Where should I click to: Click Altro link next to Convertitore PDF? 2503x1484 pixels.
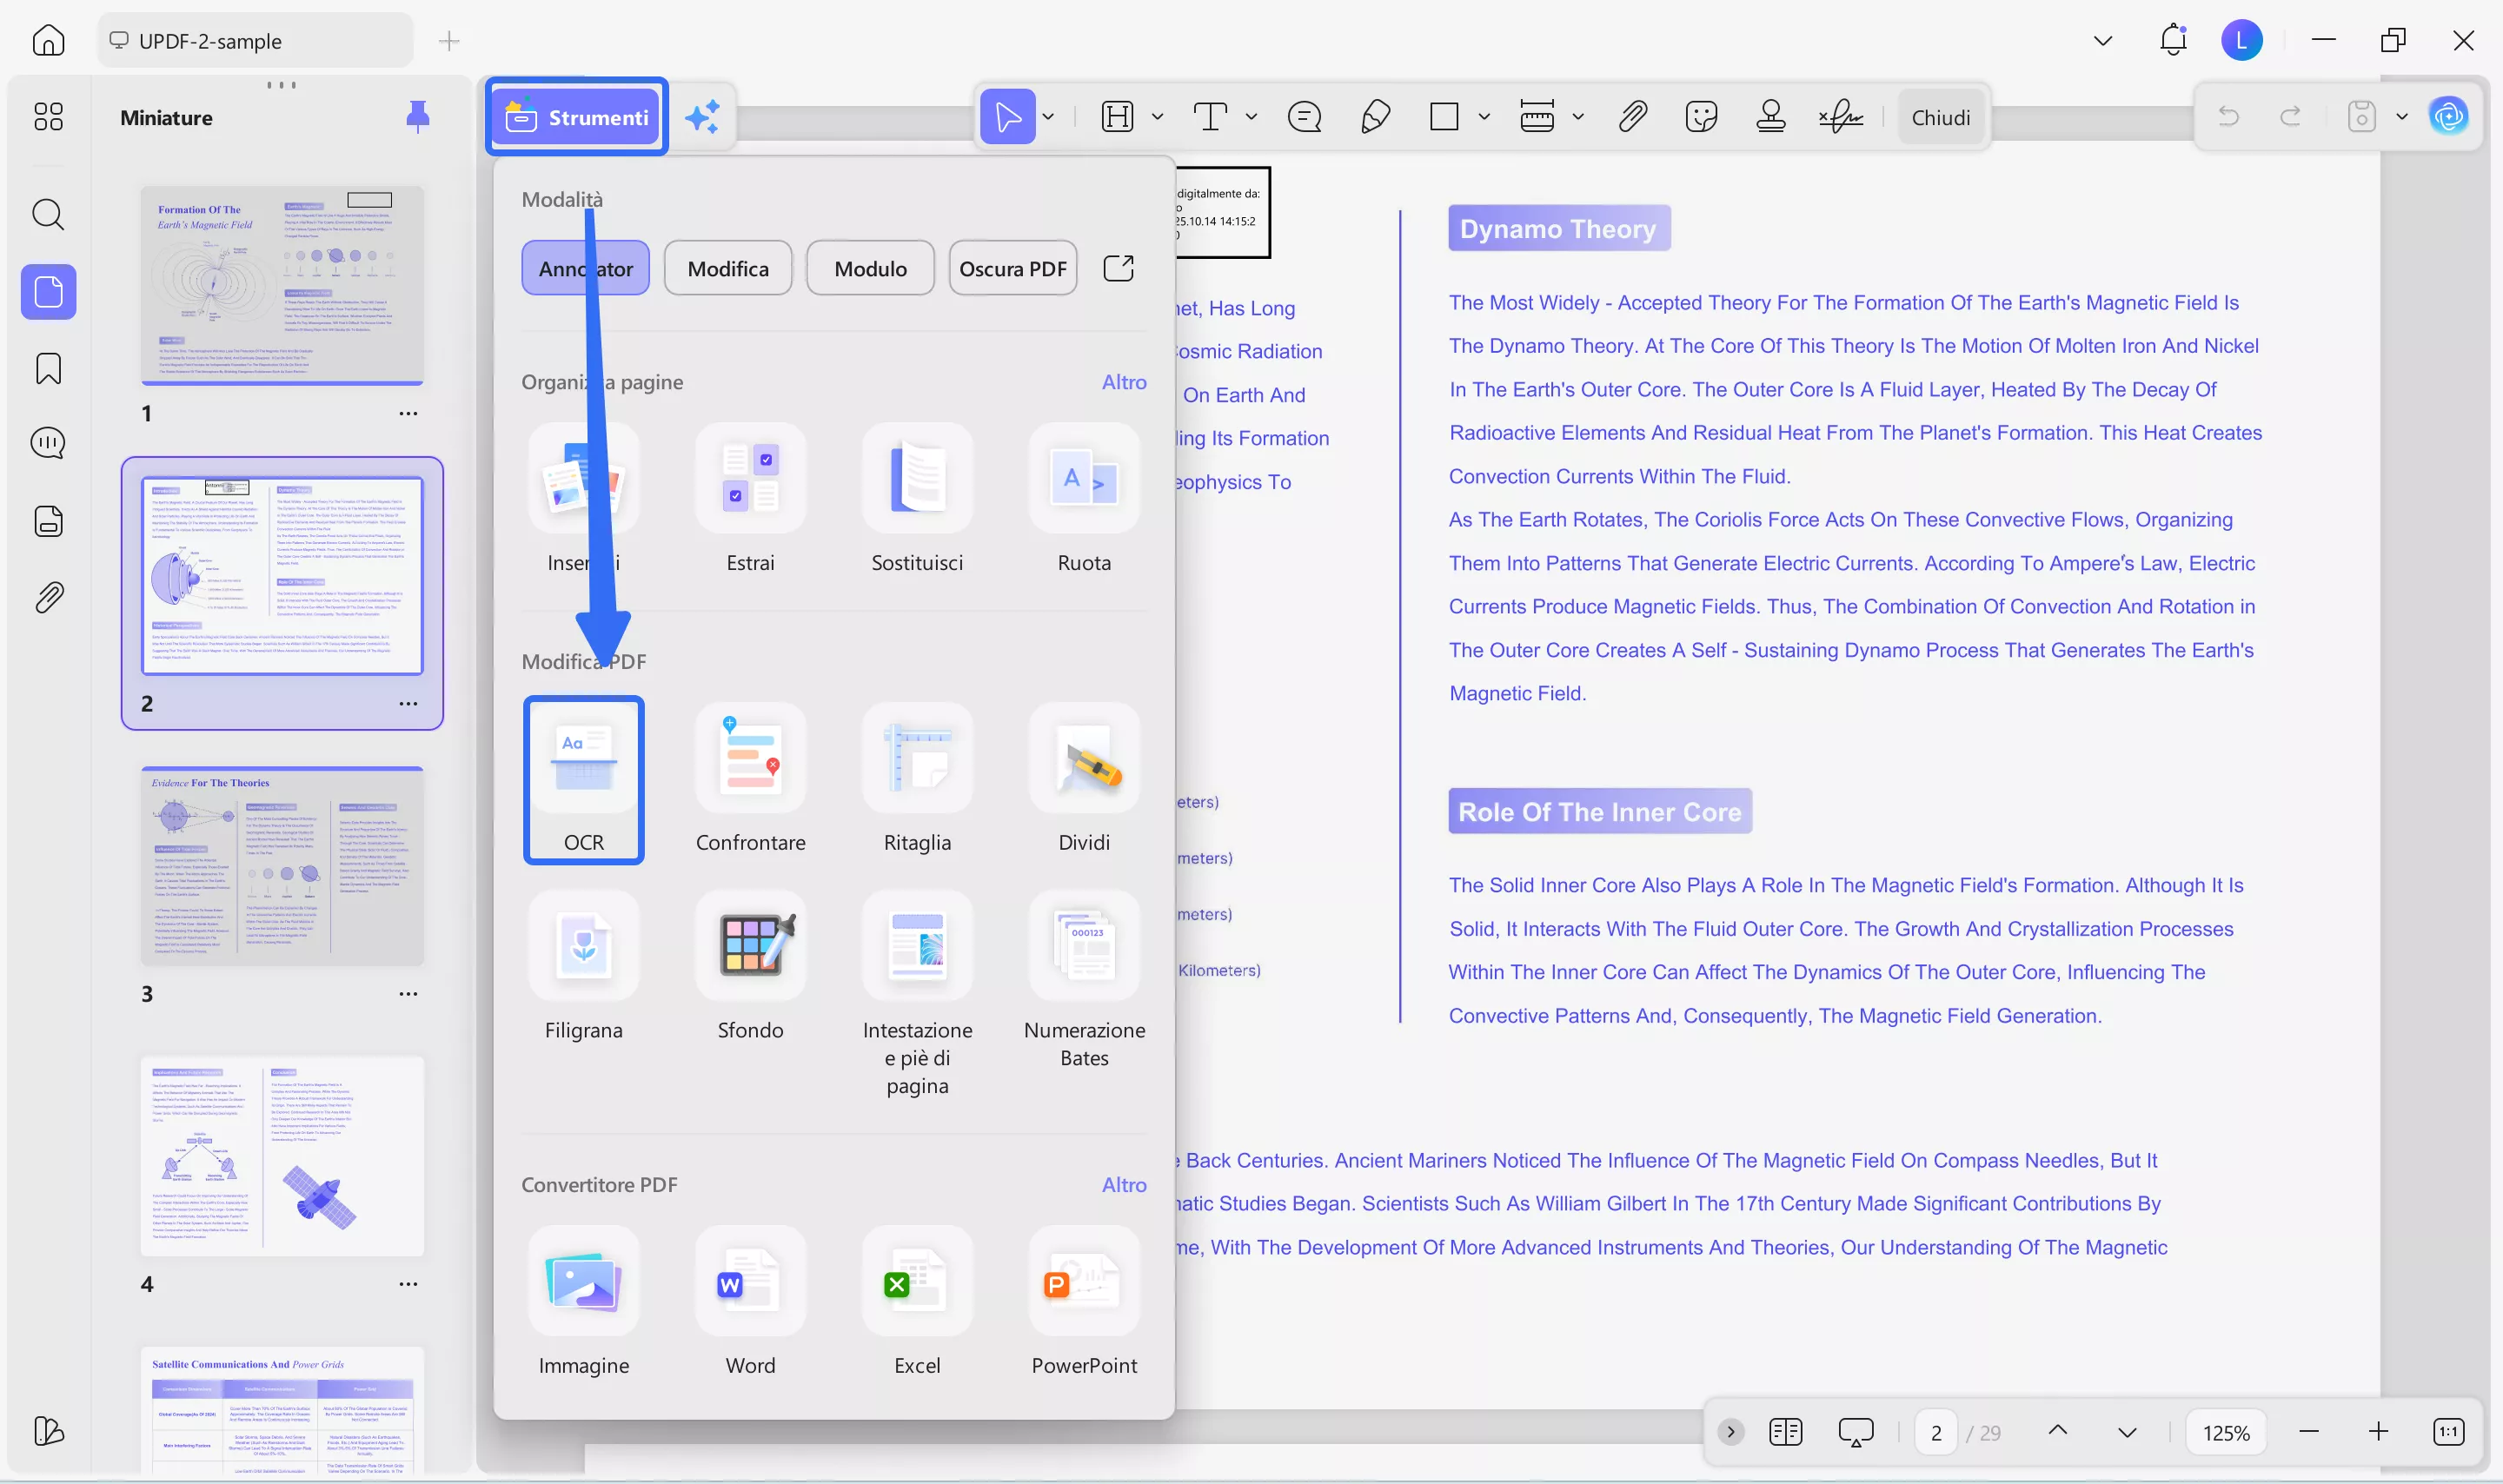1123,1184
